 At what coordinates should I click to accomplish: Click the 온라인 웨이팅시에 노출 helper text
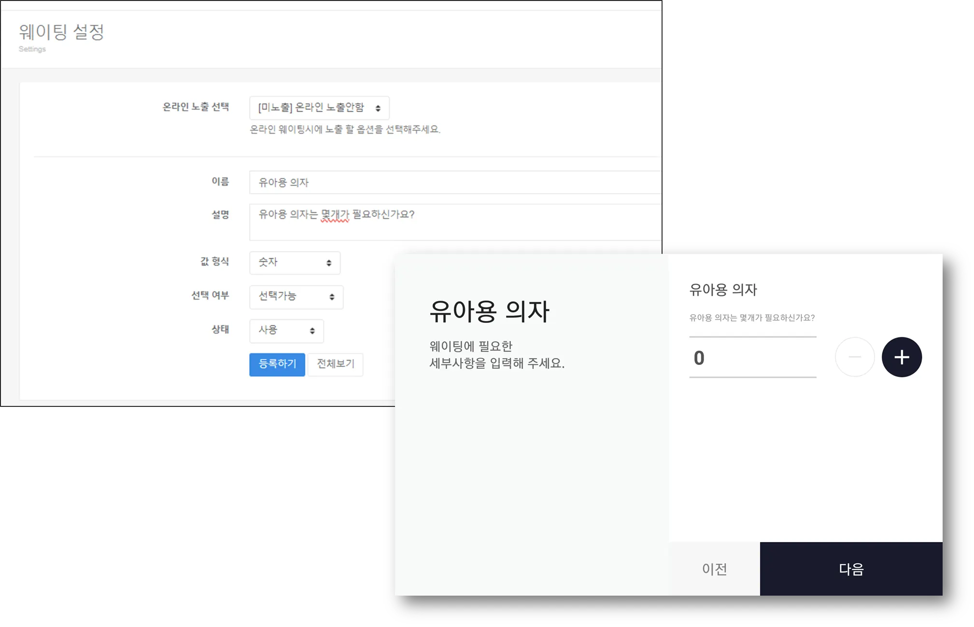[x=345, y=129]
